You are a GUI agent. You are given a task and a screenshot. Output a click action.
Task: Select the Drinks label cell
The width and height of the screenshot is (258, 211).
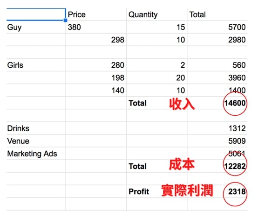tap(36, 128)
